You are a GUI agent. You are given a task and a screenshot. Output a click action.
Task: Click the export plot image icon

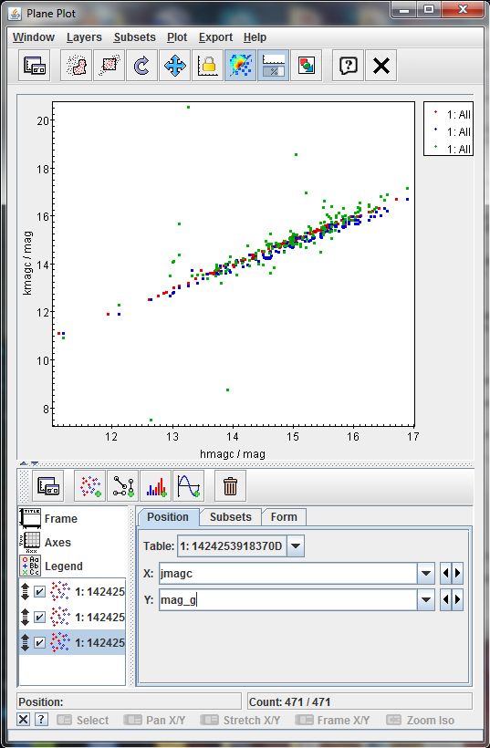(306, 66)
